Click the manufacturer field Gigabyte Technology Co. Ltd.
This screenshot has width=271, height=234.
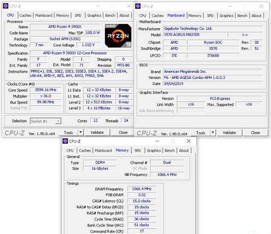click(x=213, y=28)
